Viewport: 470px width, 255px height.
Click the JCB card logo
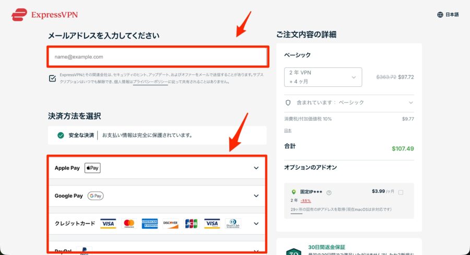click(x=191, y=224)
